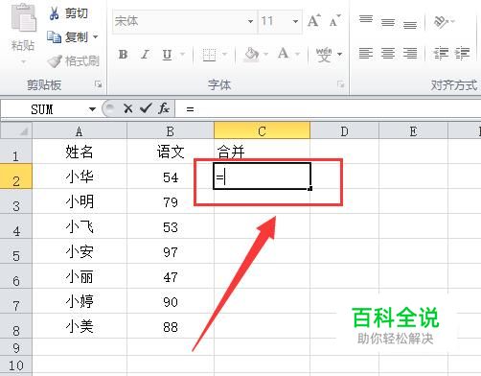Align text right

[410, 53]
